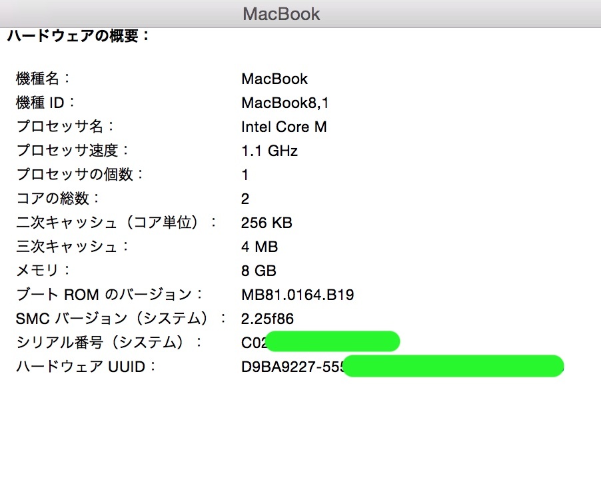Click the プロセッサ名 label

(65, 126)
